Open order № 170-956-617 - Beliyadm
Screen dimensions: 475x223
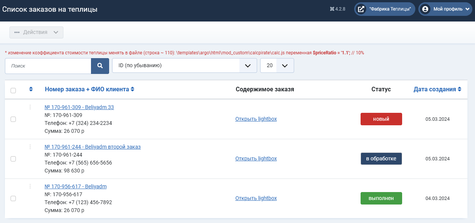pos(76,186)
